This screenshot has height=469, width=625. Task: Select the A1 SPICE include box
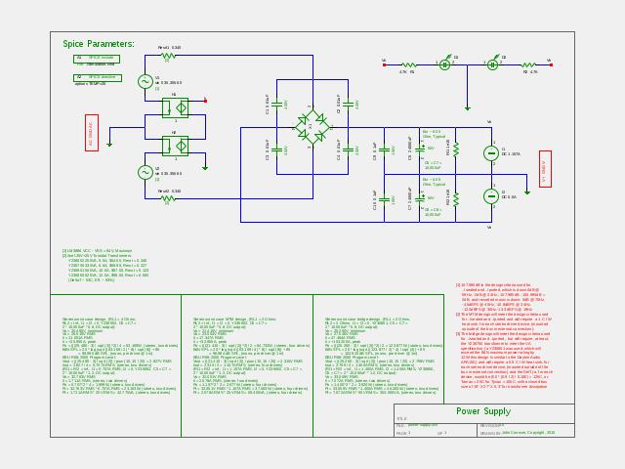97,59
